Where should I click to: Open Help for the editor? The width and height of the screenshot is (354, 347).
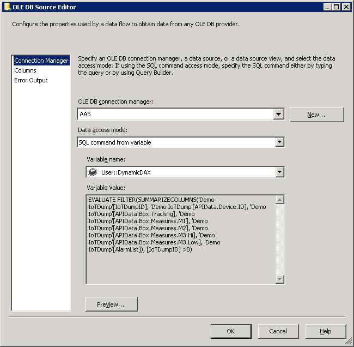[x=326, y=331]
